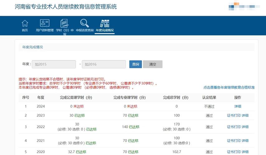Open the 申报进度查询 magnifier icon

pos(84,23)
